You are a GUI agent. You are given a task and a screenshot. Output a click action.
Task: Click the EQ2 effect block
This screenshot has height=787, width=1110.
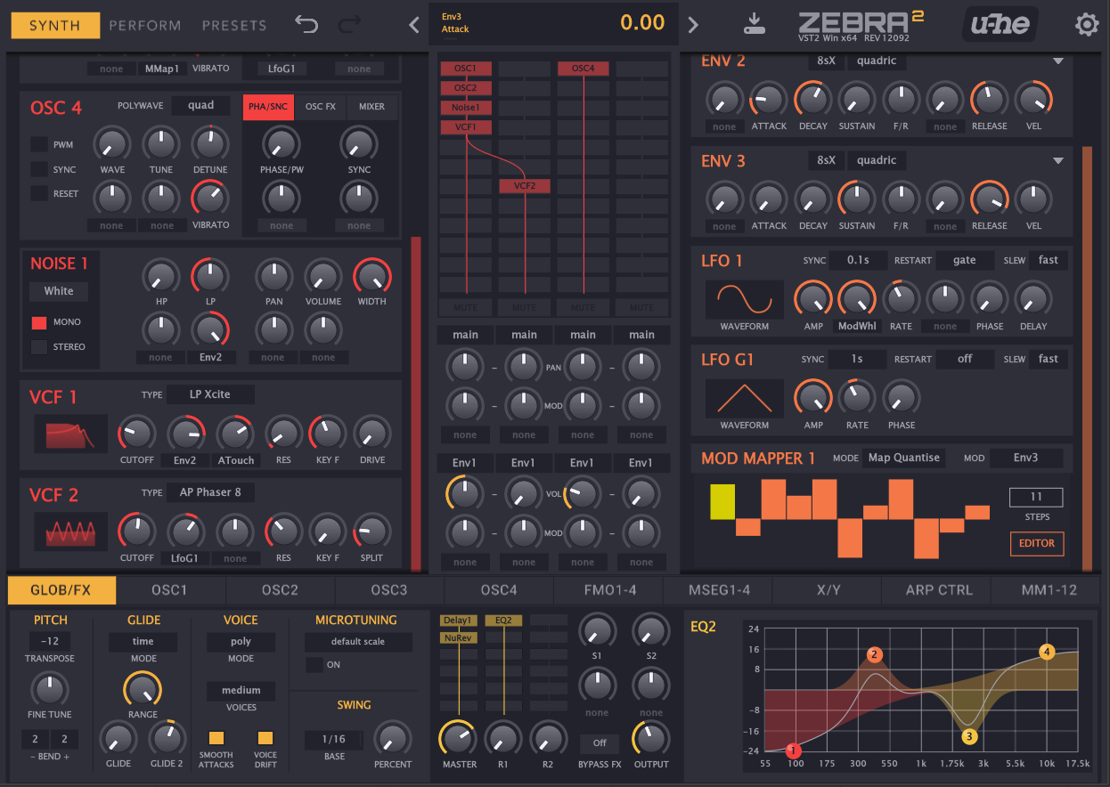tap(503, 621)
